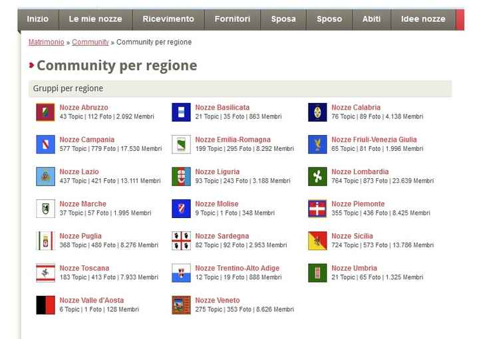Click the 'Community per regione' page heading
Screen dimensions: 479x339
tap(117, 66)
